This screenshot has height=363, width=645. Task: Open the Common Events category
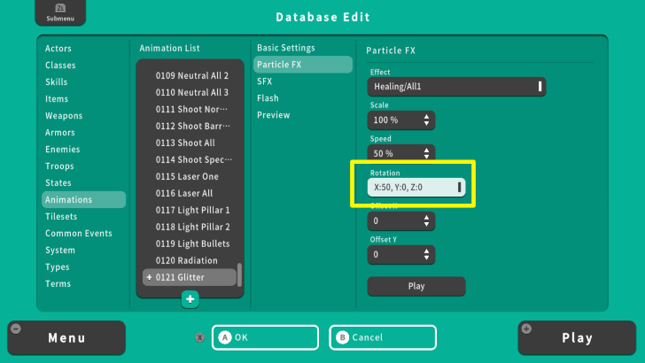point(79,234)
